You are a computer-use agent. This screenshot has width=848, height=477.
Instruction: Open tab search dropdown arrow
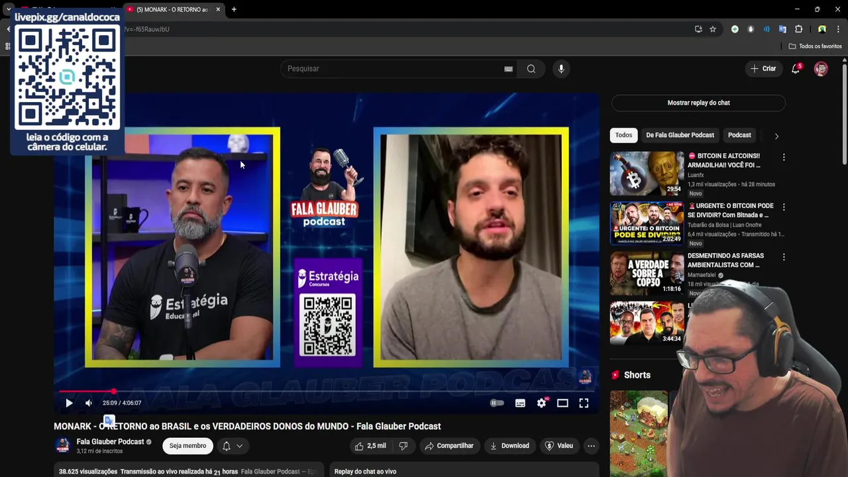9,10
